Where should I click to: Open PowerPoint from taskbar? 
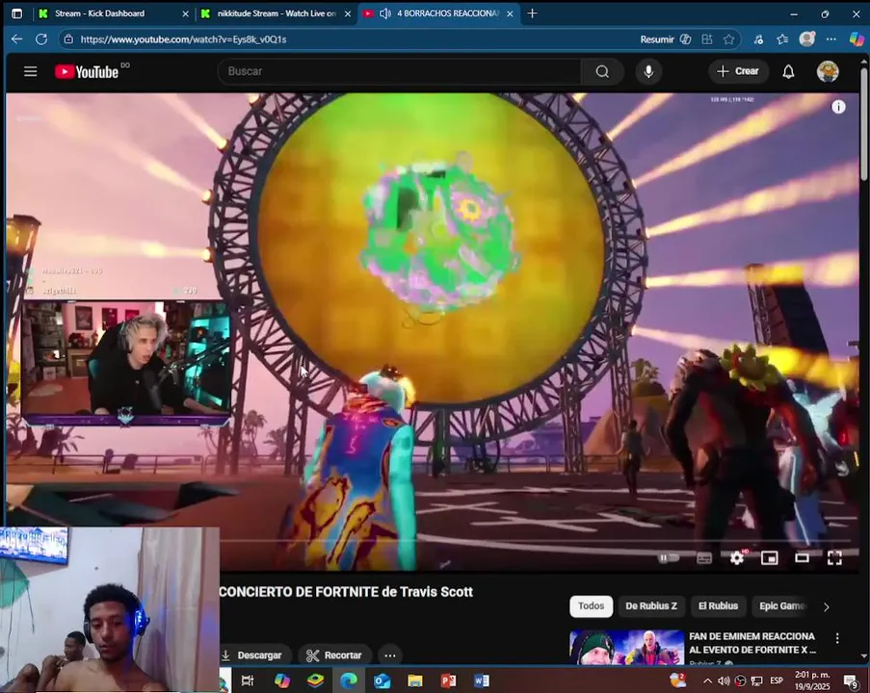448,680
